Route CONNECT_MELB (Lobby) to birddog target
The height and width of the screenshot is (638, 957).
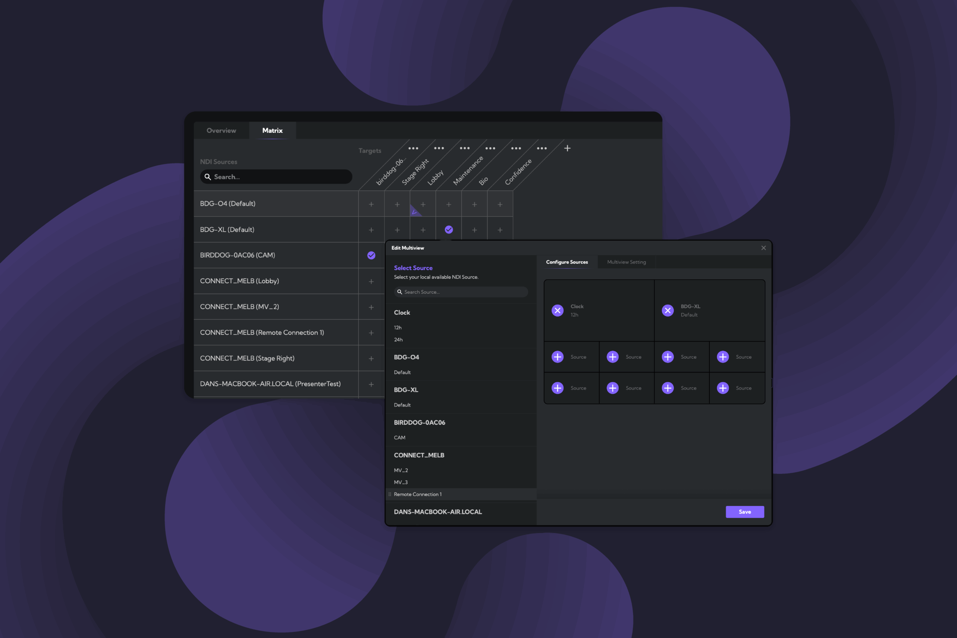point(371,281)
